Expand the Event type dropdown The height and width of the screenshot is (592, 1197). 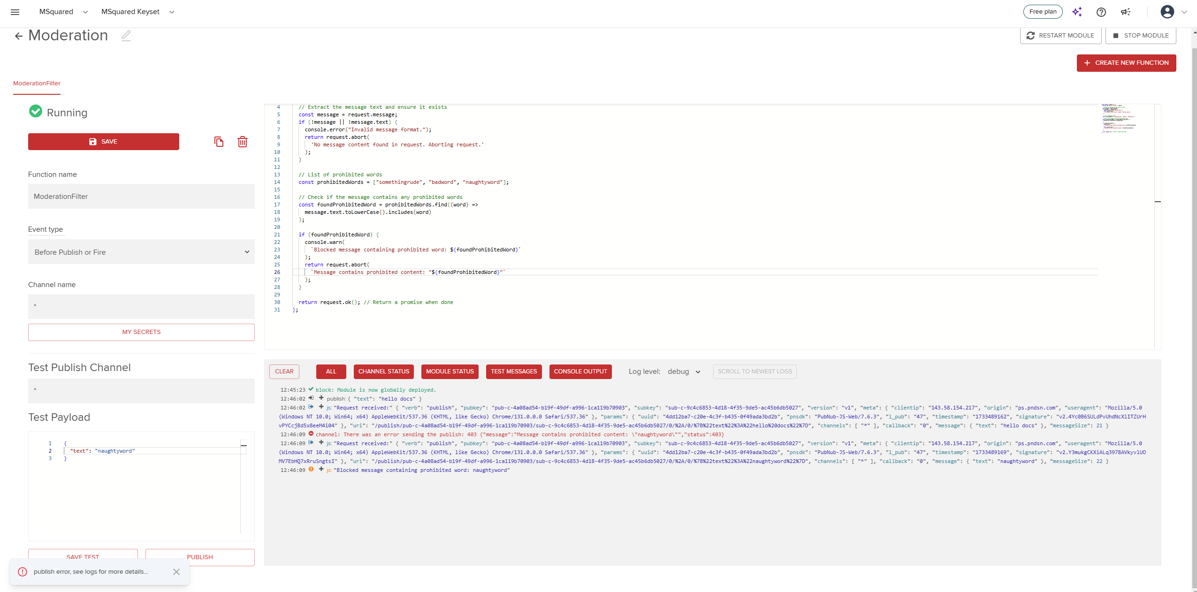[141, 252]
